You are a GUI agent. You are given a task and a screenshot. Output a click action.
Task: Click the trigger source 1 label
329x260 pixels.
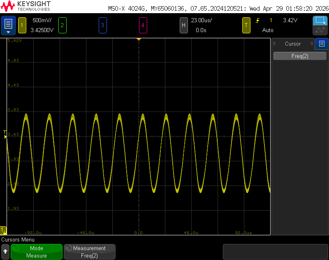click(x=271, y=20)
